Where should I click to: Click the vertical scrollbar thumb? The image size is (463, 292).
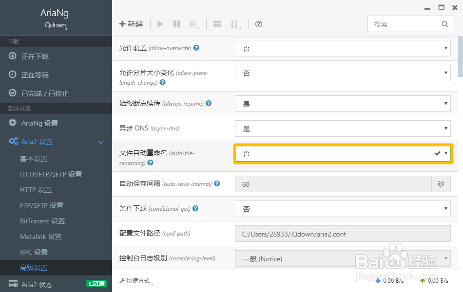(461, 56)
